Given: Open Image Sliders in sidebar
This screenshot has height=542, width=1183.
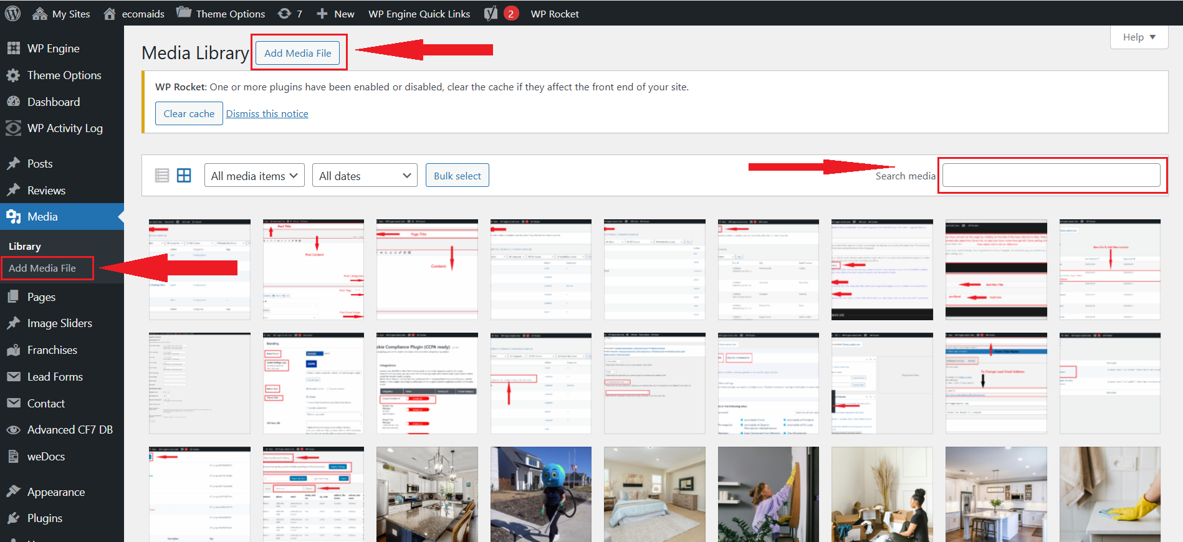Looking at the screenshot, I should pos(62,323).
